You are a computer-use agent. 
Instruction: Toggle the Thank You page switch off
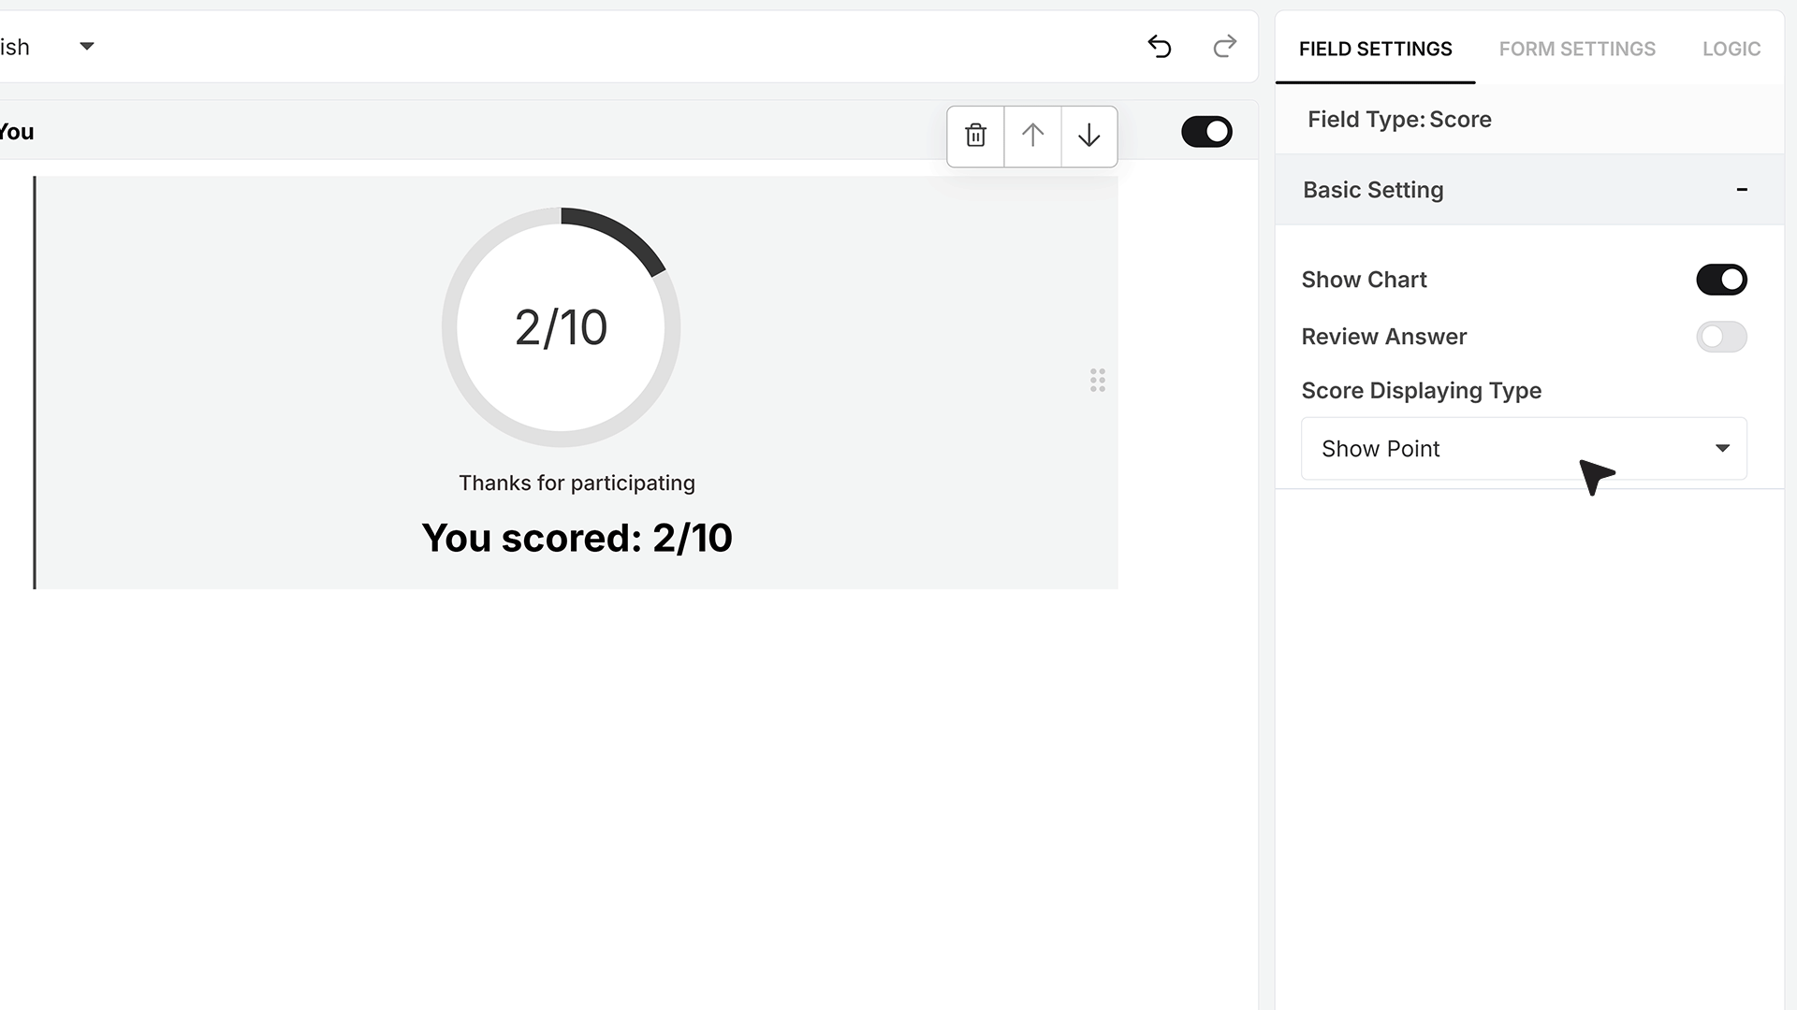tap(1206, 132)
